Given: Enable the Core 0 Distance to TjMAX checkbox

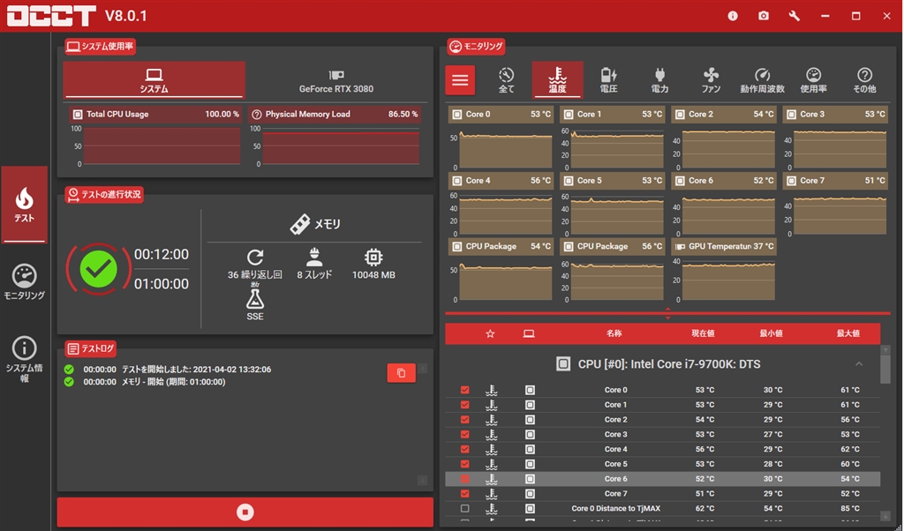Looking at the screenshot, I should coord(464,509).
